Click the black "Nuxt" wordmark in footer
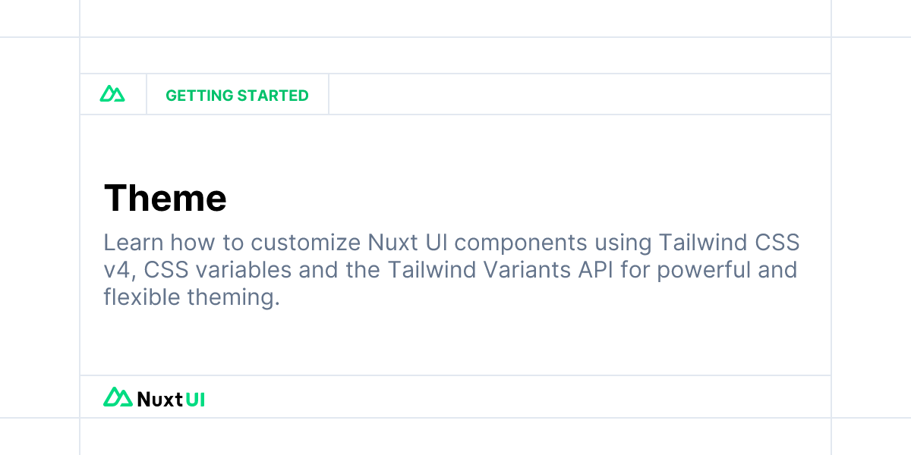The image size is (911, 455). tap(160, 399)
